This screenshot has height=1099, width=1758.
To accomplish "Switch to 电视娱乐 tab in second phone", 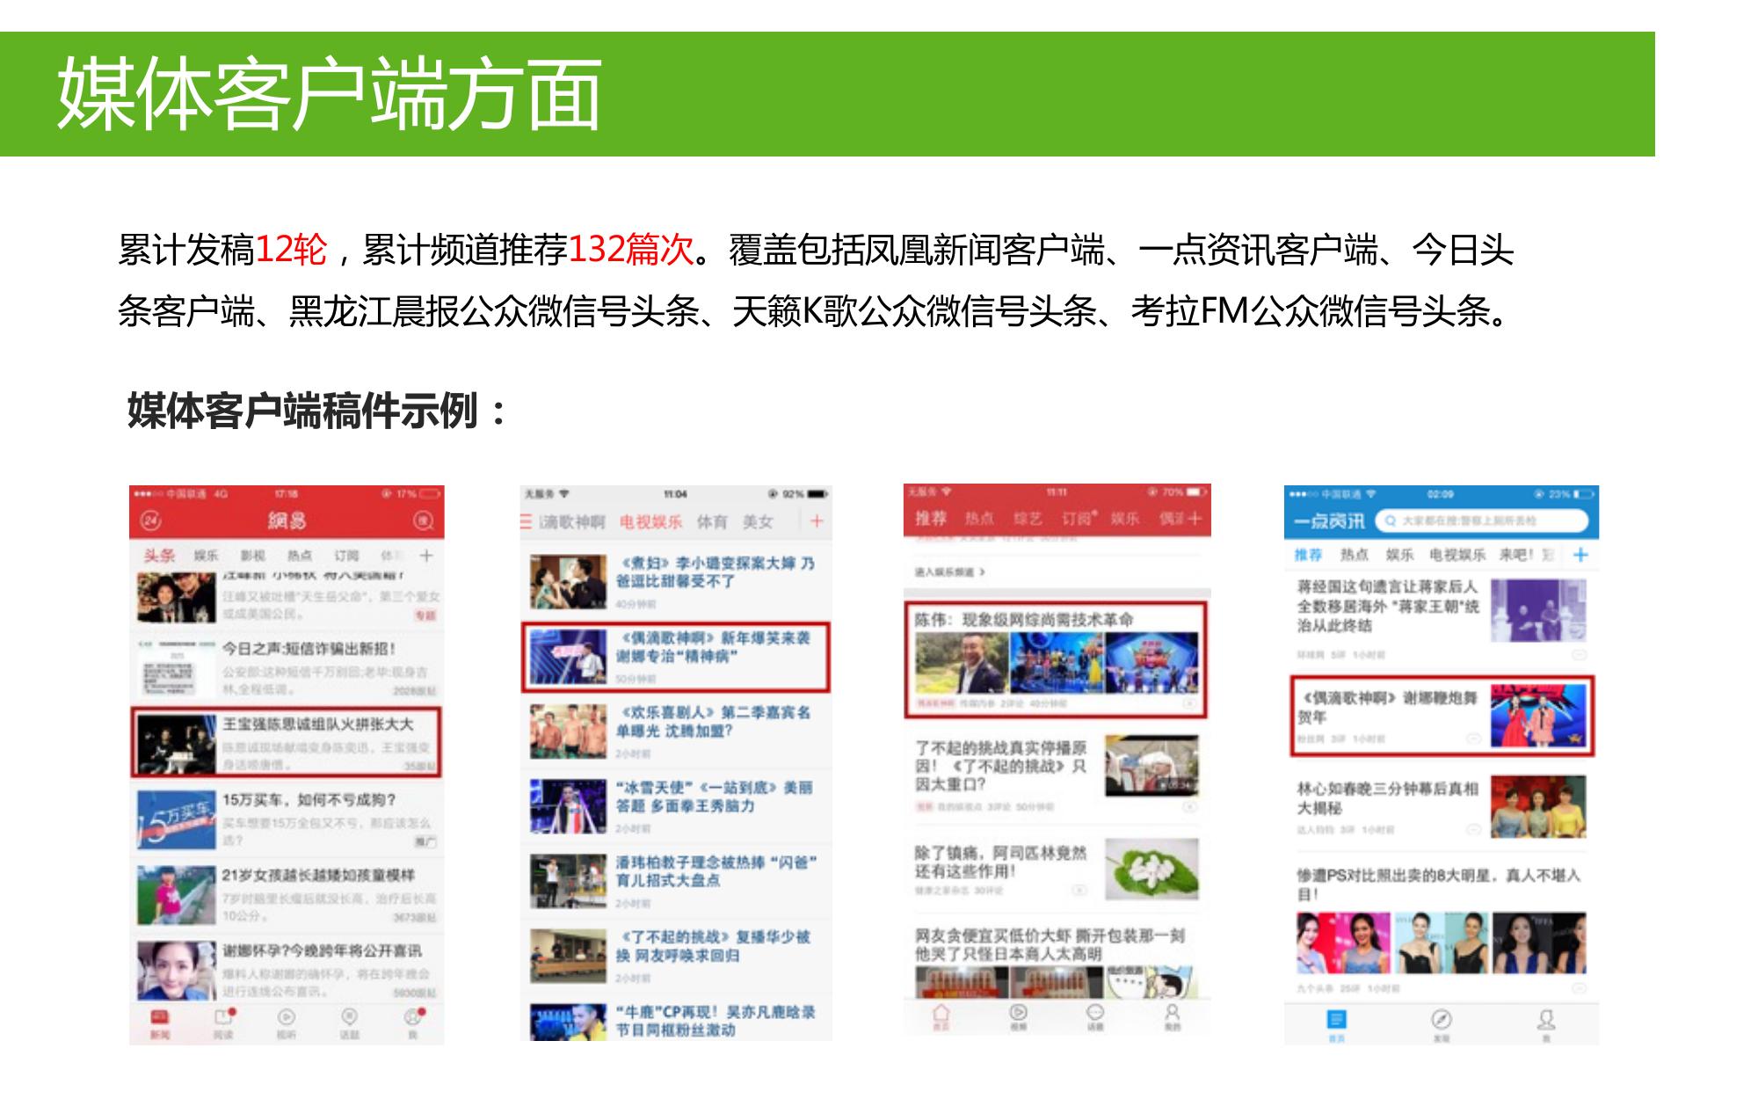I will (x=650, y=521).
